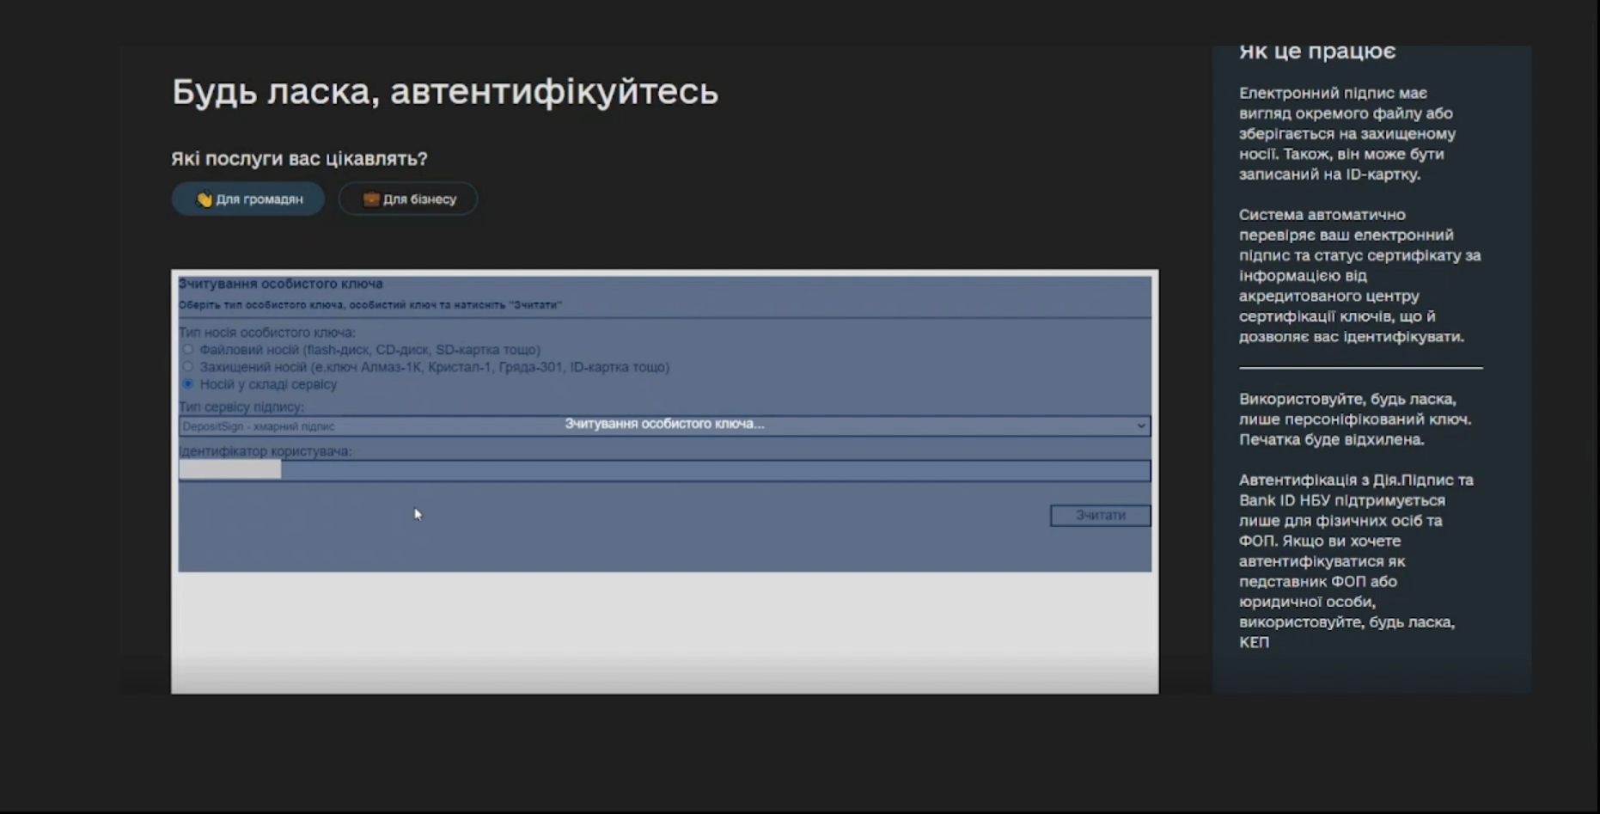
Task: Click the Які послуги вас цікавлять? question text
Action: tap(299, 159)
